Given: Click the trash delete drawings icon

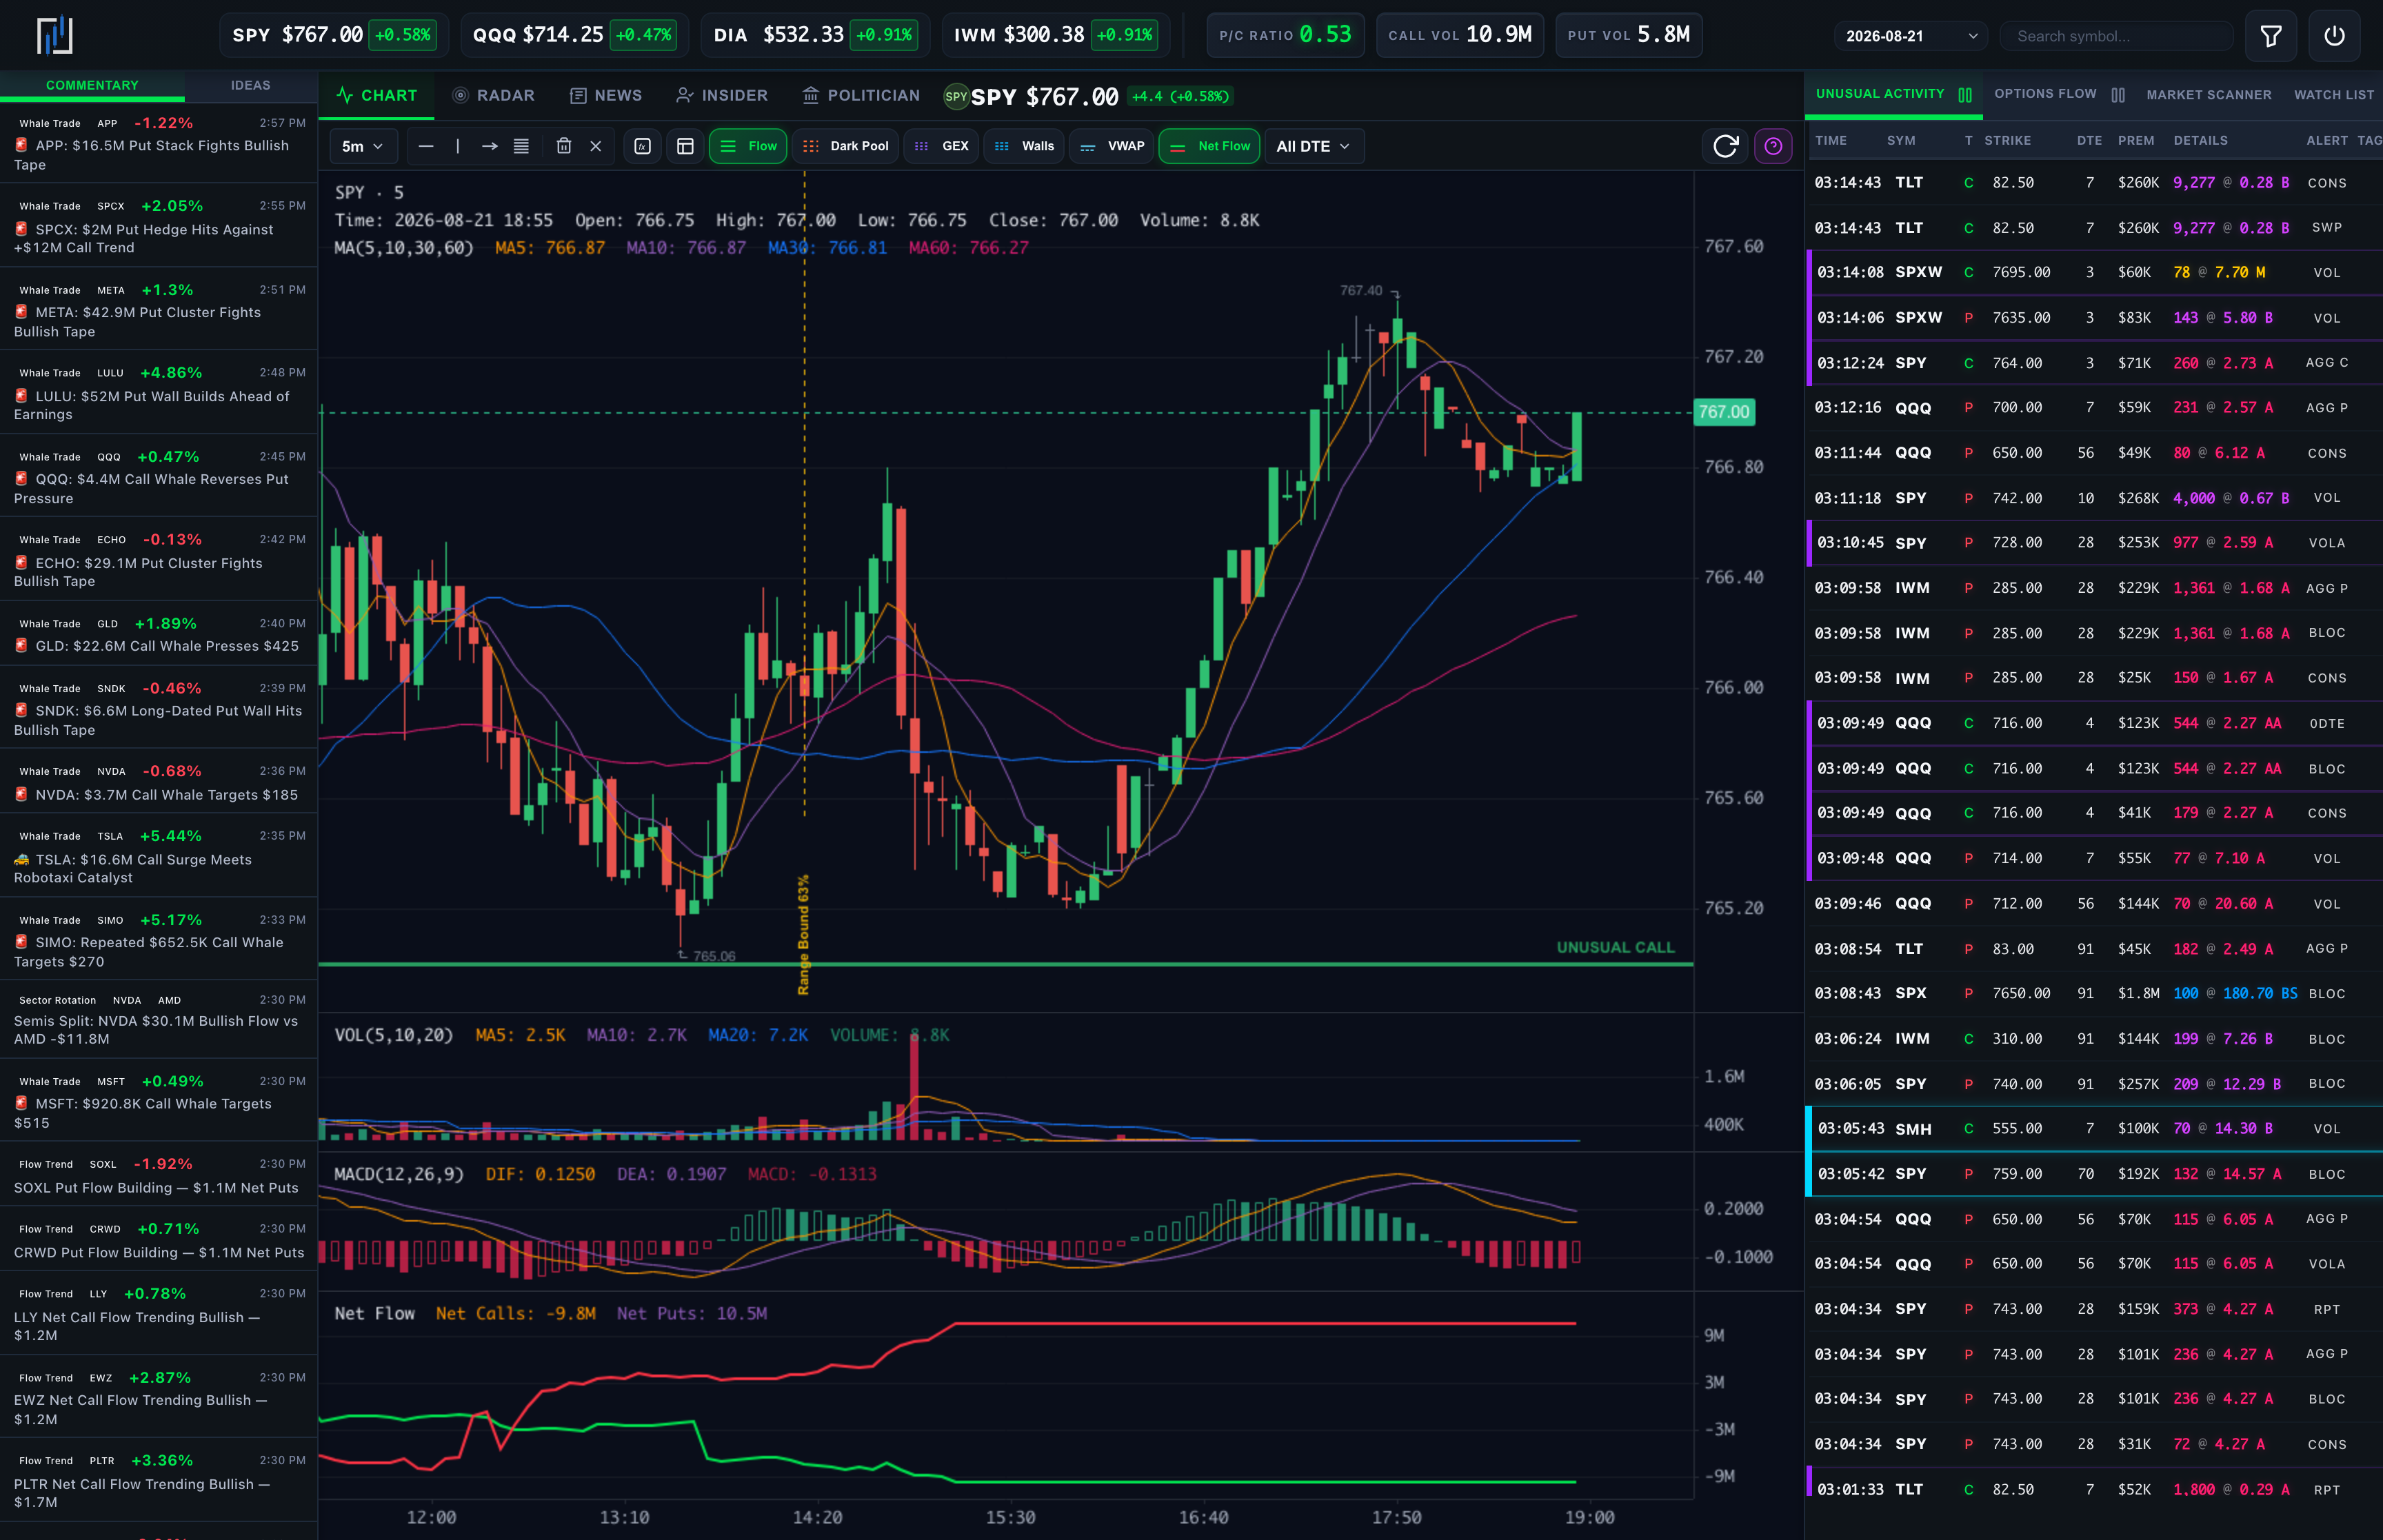Looking at the screenshot, I should 564,146.
